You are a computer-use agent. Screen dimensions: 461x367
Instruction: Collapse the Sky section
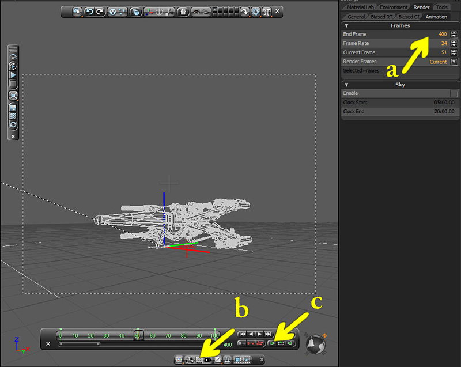[347, 85]
